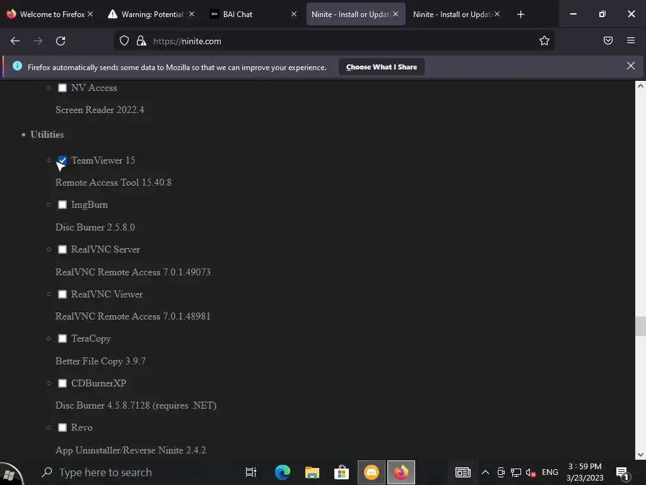Open the orange chat app taskbar icon
This screenshot has height=485, width=646.
click(x=372, y=472)
